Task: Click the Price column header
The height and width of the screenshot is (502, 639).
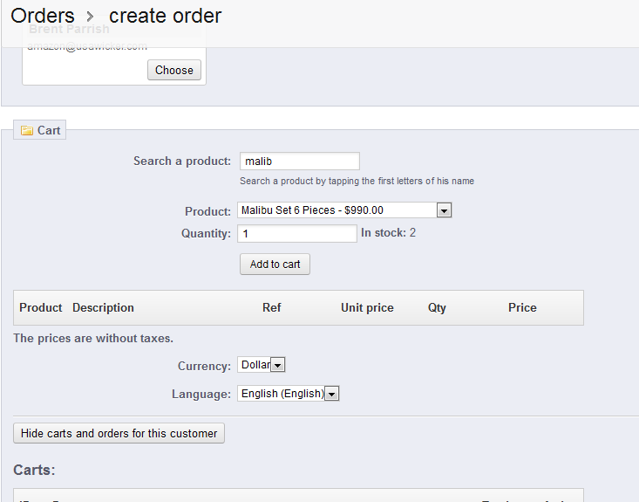Action: tap(522, 308)
